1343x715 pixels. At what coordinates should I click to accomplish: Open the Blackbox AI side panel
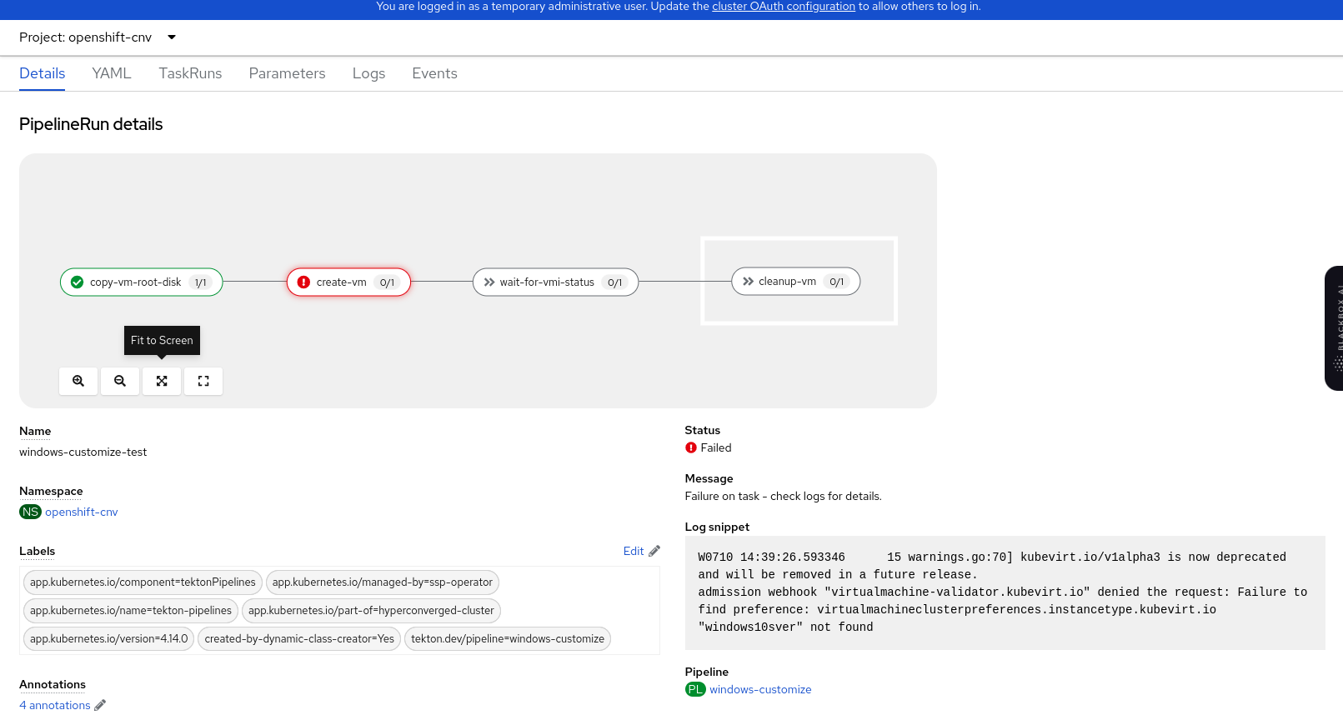(1334, 328)
